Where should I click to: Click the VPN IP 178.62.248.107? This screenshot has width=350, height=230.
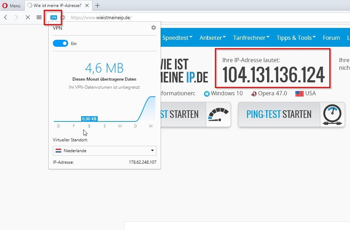142,162
